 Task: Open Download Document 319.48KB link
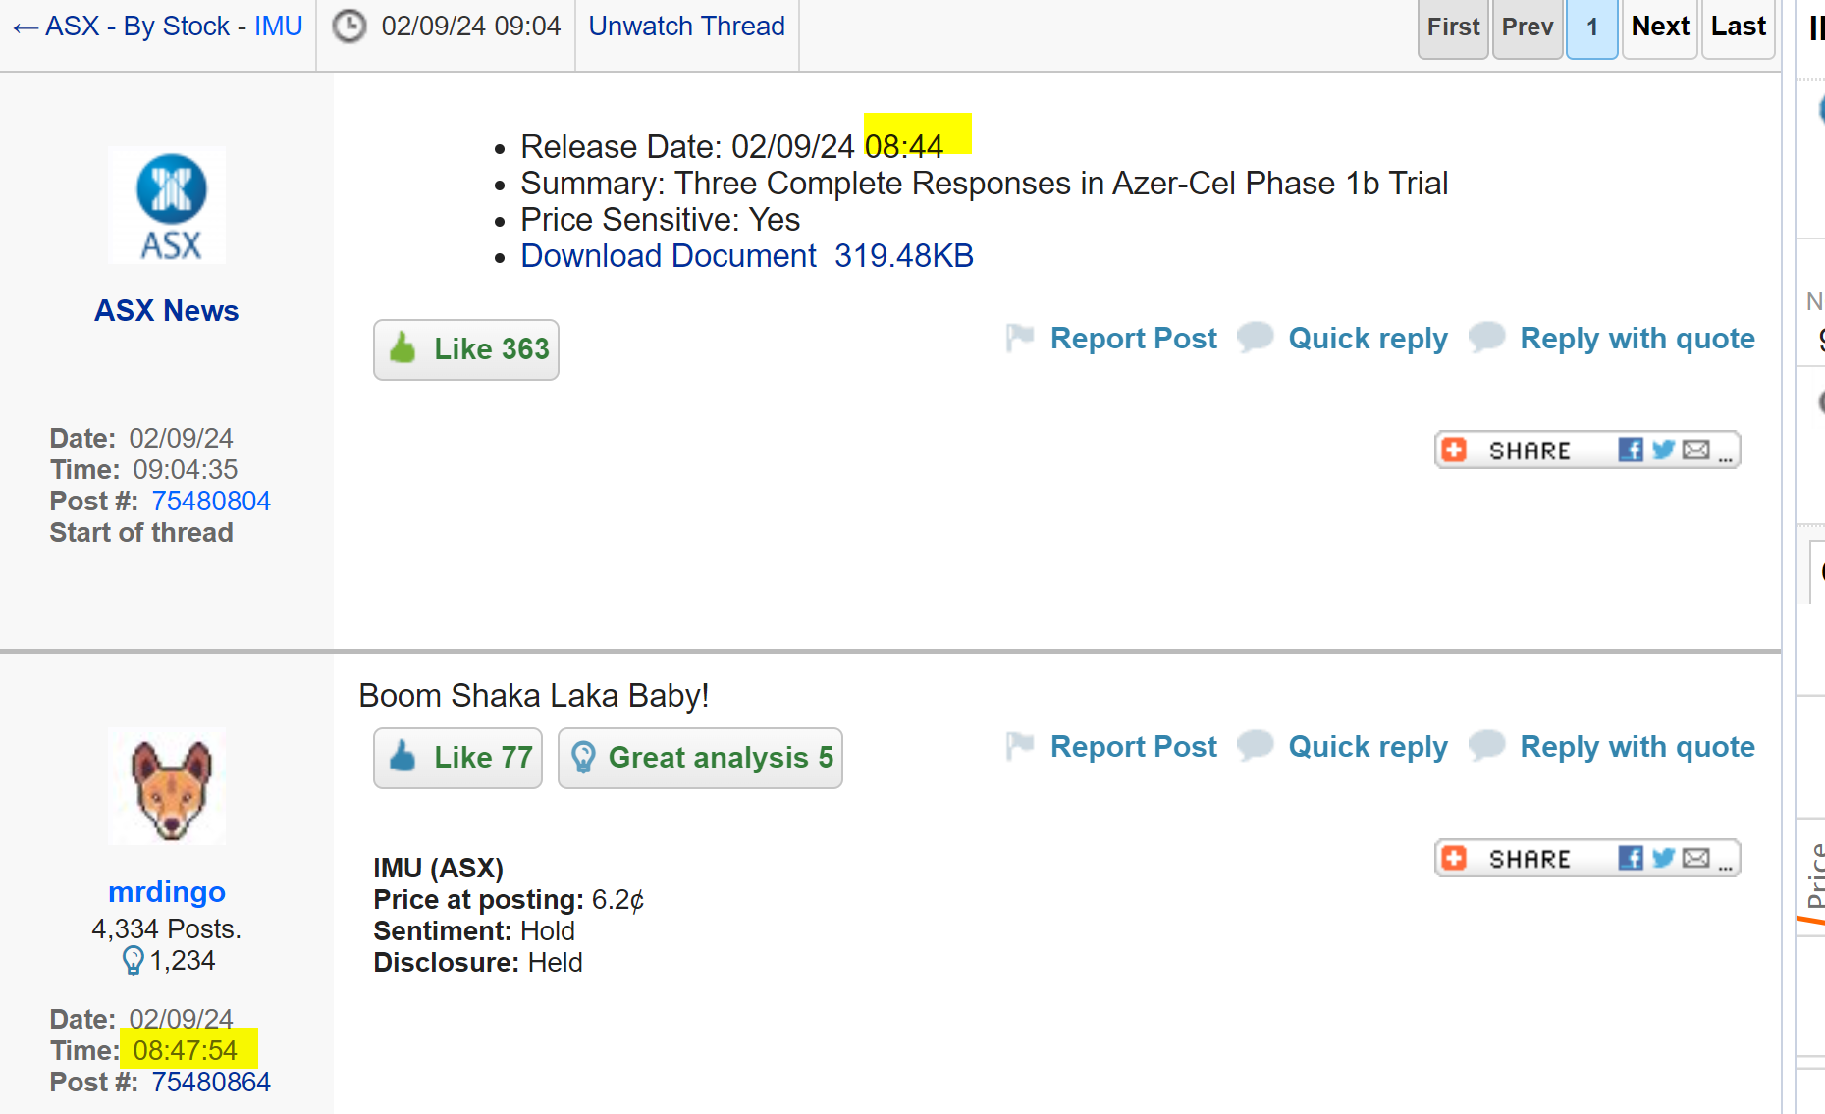747,256
